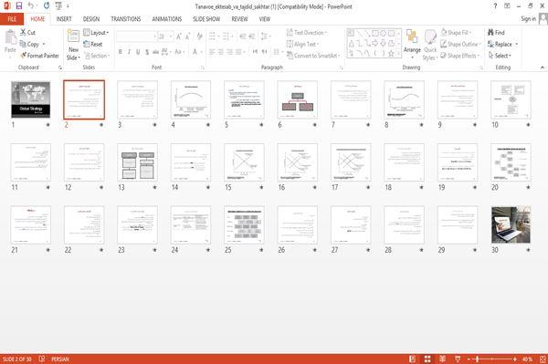Open the Shape Outline dropdown
548x364 pixels.
click(460, 44)
